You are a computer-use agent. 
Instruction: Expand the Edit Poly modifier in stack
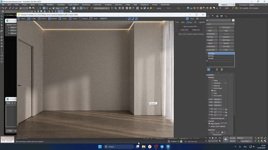[206, 56]
